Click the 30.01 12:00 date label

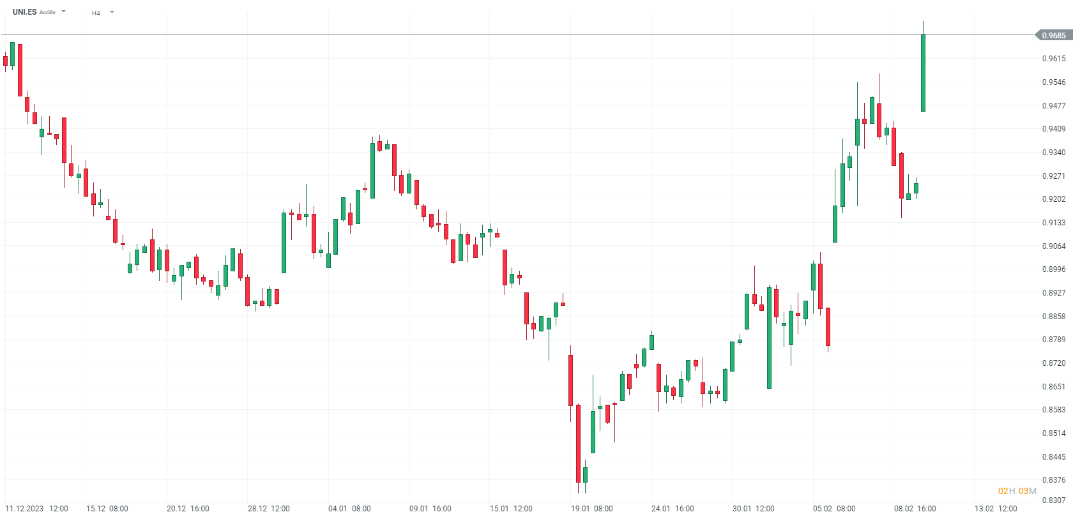[x=753, y=509]
